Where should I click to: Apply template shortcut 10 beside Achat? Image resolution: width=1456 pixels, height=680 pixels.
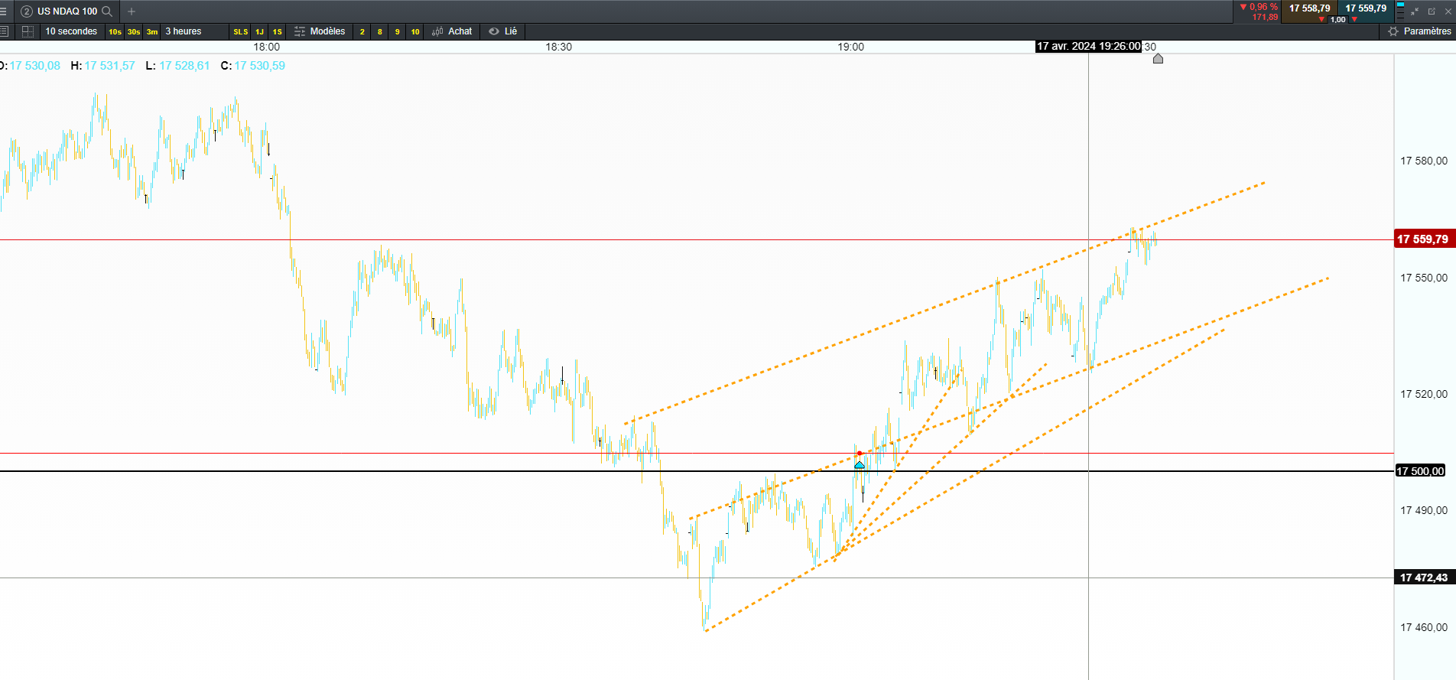pos(415,31)
